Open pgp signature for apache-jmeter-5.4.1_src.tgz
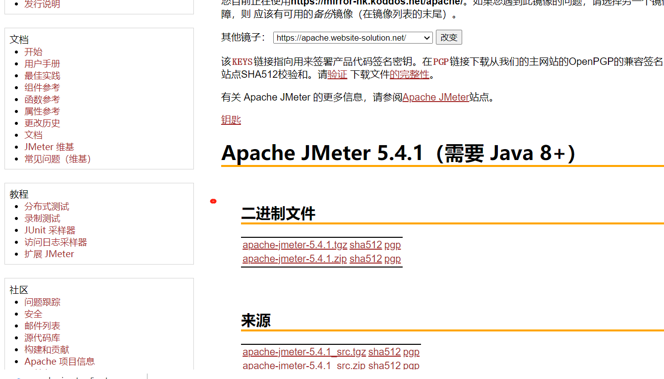 click(411, 352)
